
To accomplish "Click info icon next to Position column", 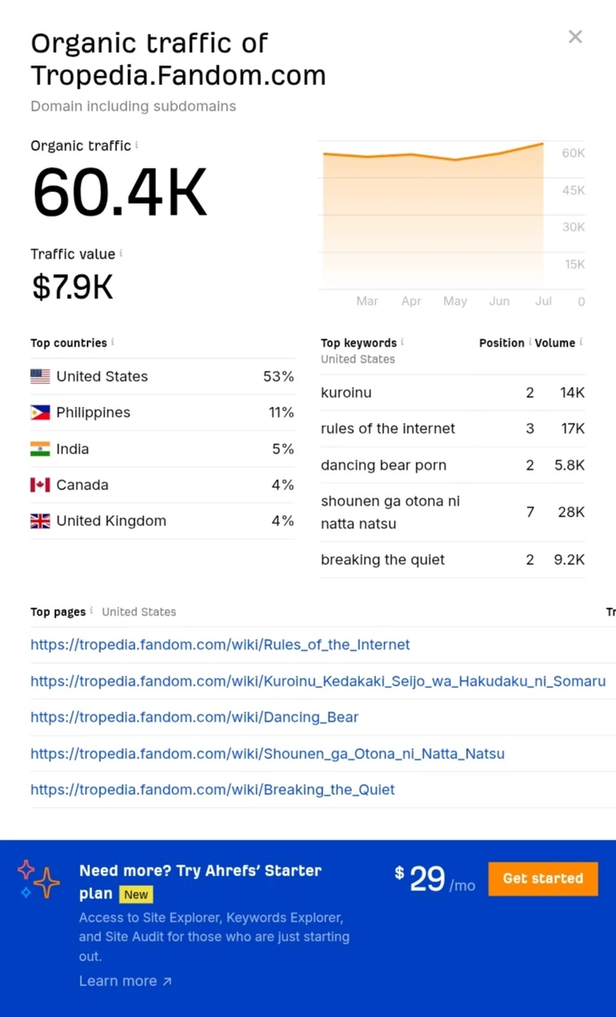I will tap(530, 341).
